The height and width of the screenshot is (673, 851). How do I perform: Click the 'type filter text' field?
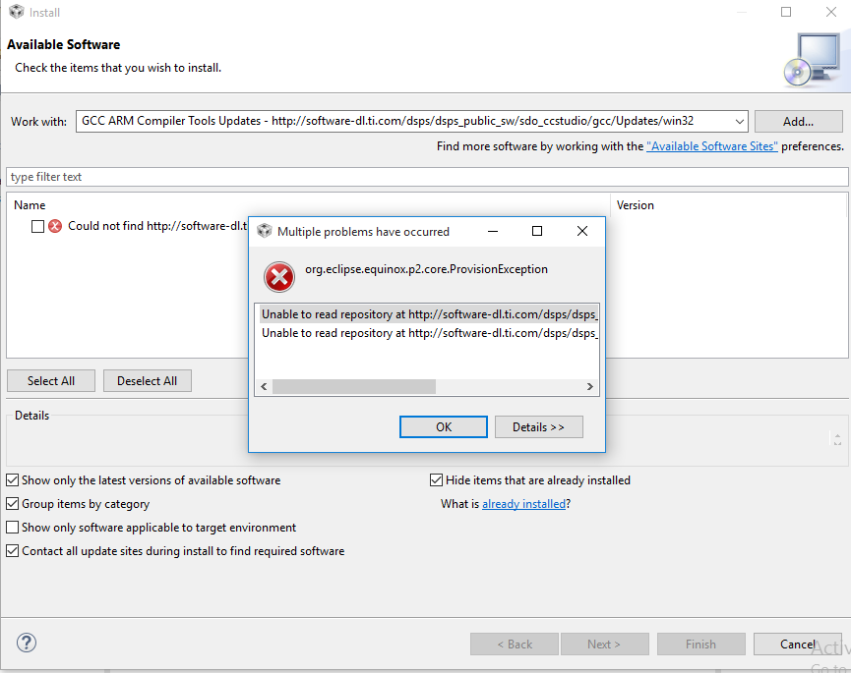pos(426,177)
